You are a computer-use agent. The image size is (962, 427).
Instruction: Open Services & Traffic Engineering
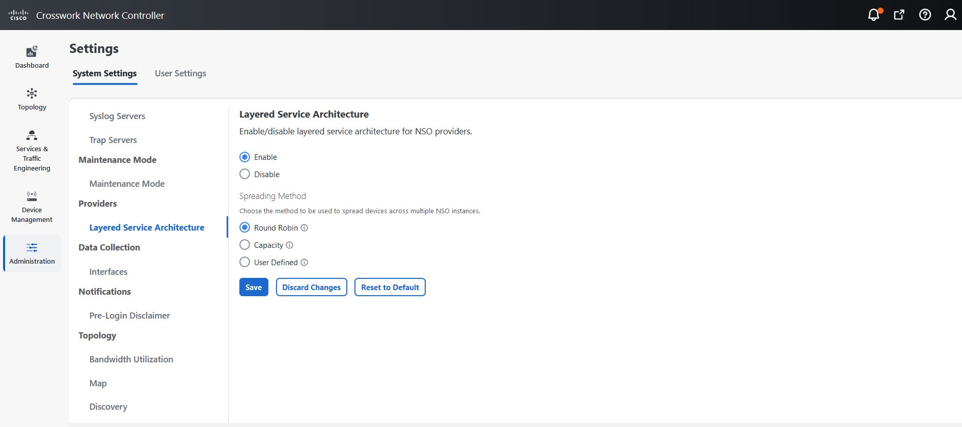click(x=32, y=151)
